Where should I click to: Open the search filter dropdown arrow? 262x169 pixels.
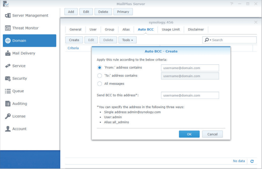[210, 40]
